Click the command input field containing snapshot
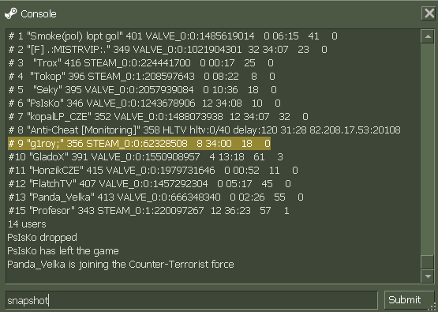438x312 pixels. point(192,300)
